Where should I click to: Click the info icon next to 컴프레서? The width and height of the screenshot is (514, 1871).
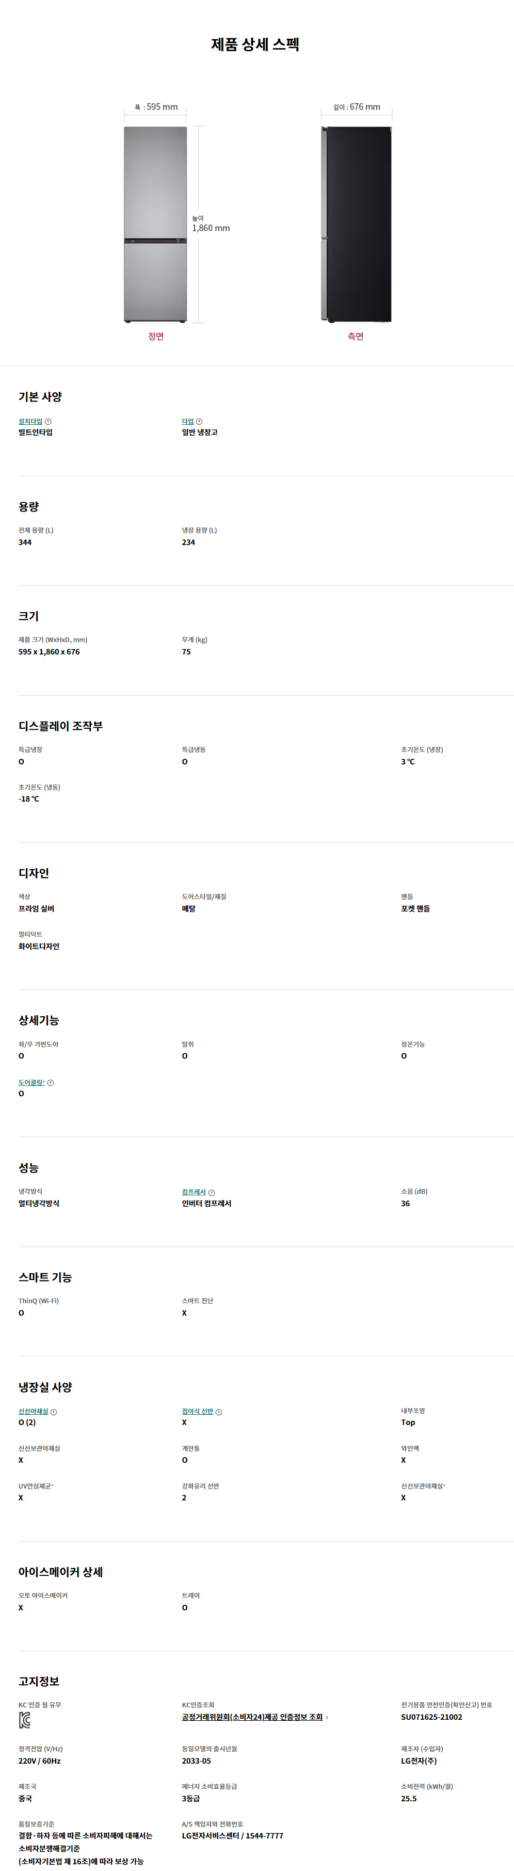point(211,1193)
